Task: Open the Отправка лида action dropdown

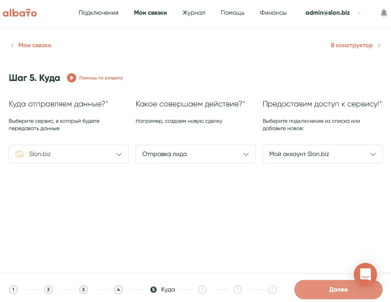Action: pyautogui.click(x=195, y=154)
